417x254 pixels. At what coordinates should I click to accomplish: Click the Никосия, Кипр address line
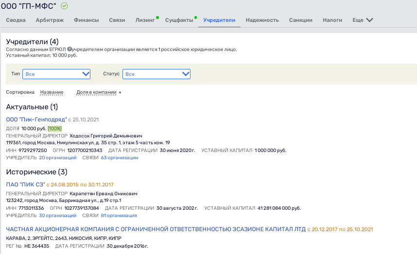tap(64, 238)
